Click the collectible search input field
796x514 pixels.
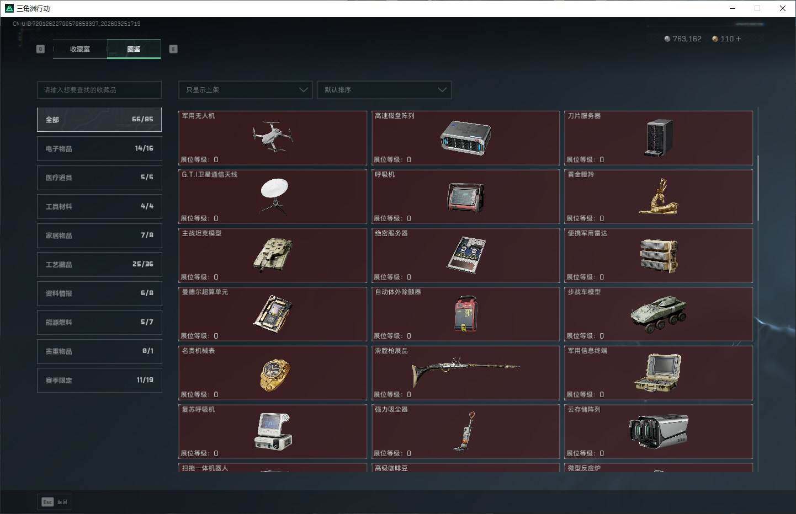pyautogui.click(x=99, y=90)
